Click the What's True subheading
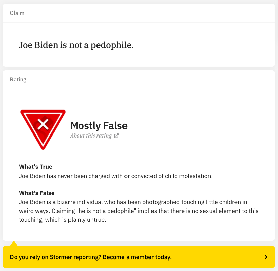 (35, 167)
